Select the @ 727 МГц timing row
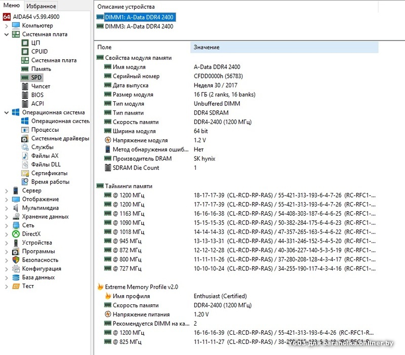This screenshot has width=405, height=355. click(236, 269)
